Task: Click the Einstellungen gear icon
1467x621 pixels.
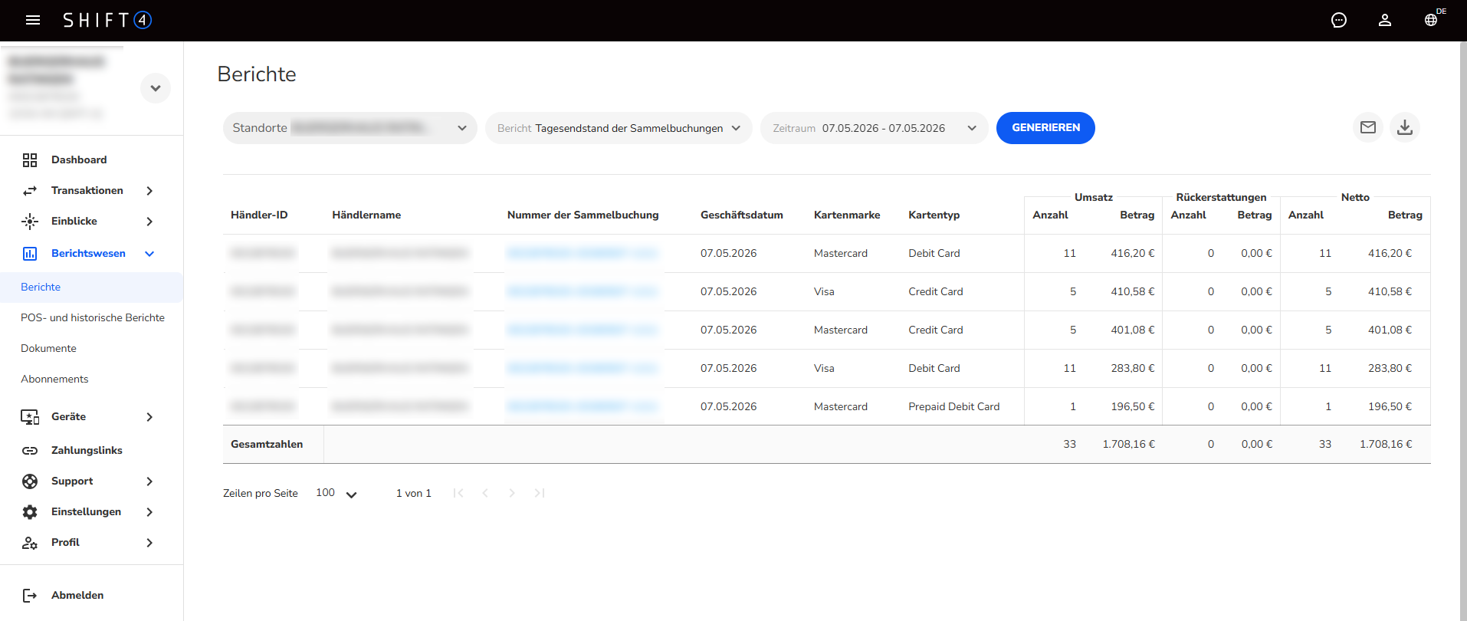Action: click(x=30, y=512)
